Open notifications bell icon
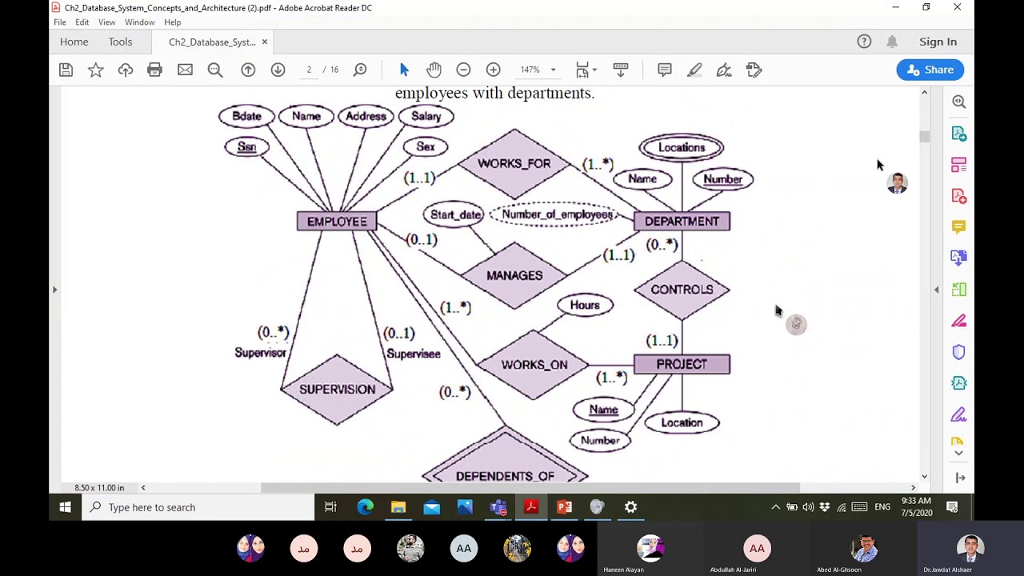The height and width of the screenshot is (576, 1024). tap(891, 42)
